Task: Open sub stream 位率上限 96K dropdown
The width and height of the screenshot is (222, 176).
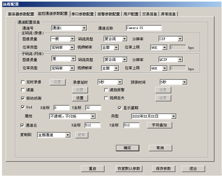Action: click(159, 68)
